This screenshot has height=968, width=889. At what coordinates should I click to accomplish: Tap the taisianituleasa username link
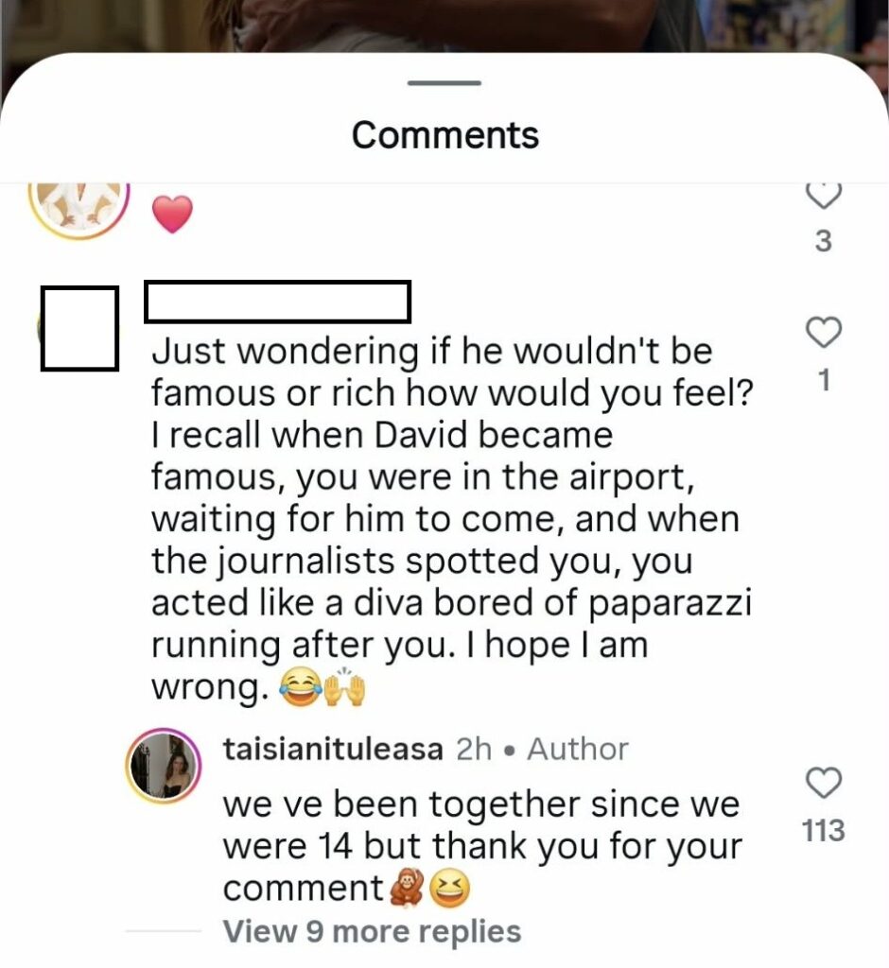click(333, 750)
